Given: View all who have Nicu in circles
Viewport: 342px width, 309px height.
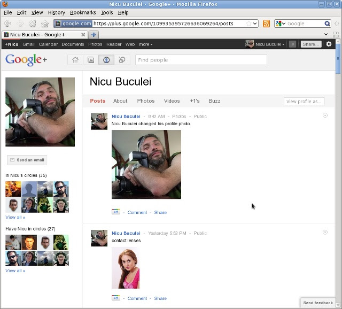Looking at the screenshot, I should [15, 271].
